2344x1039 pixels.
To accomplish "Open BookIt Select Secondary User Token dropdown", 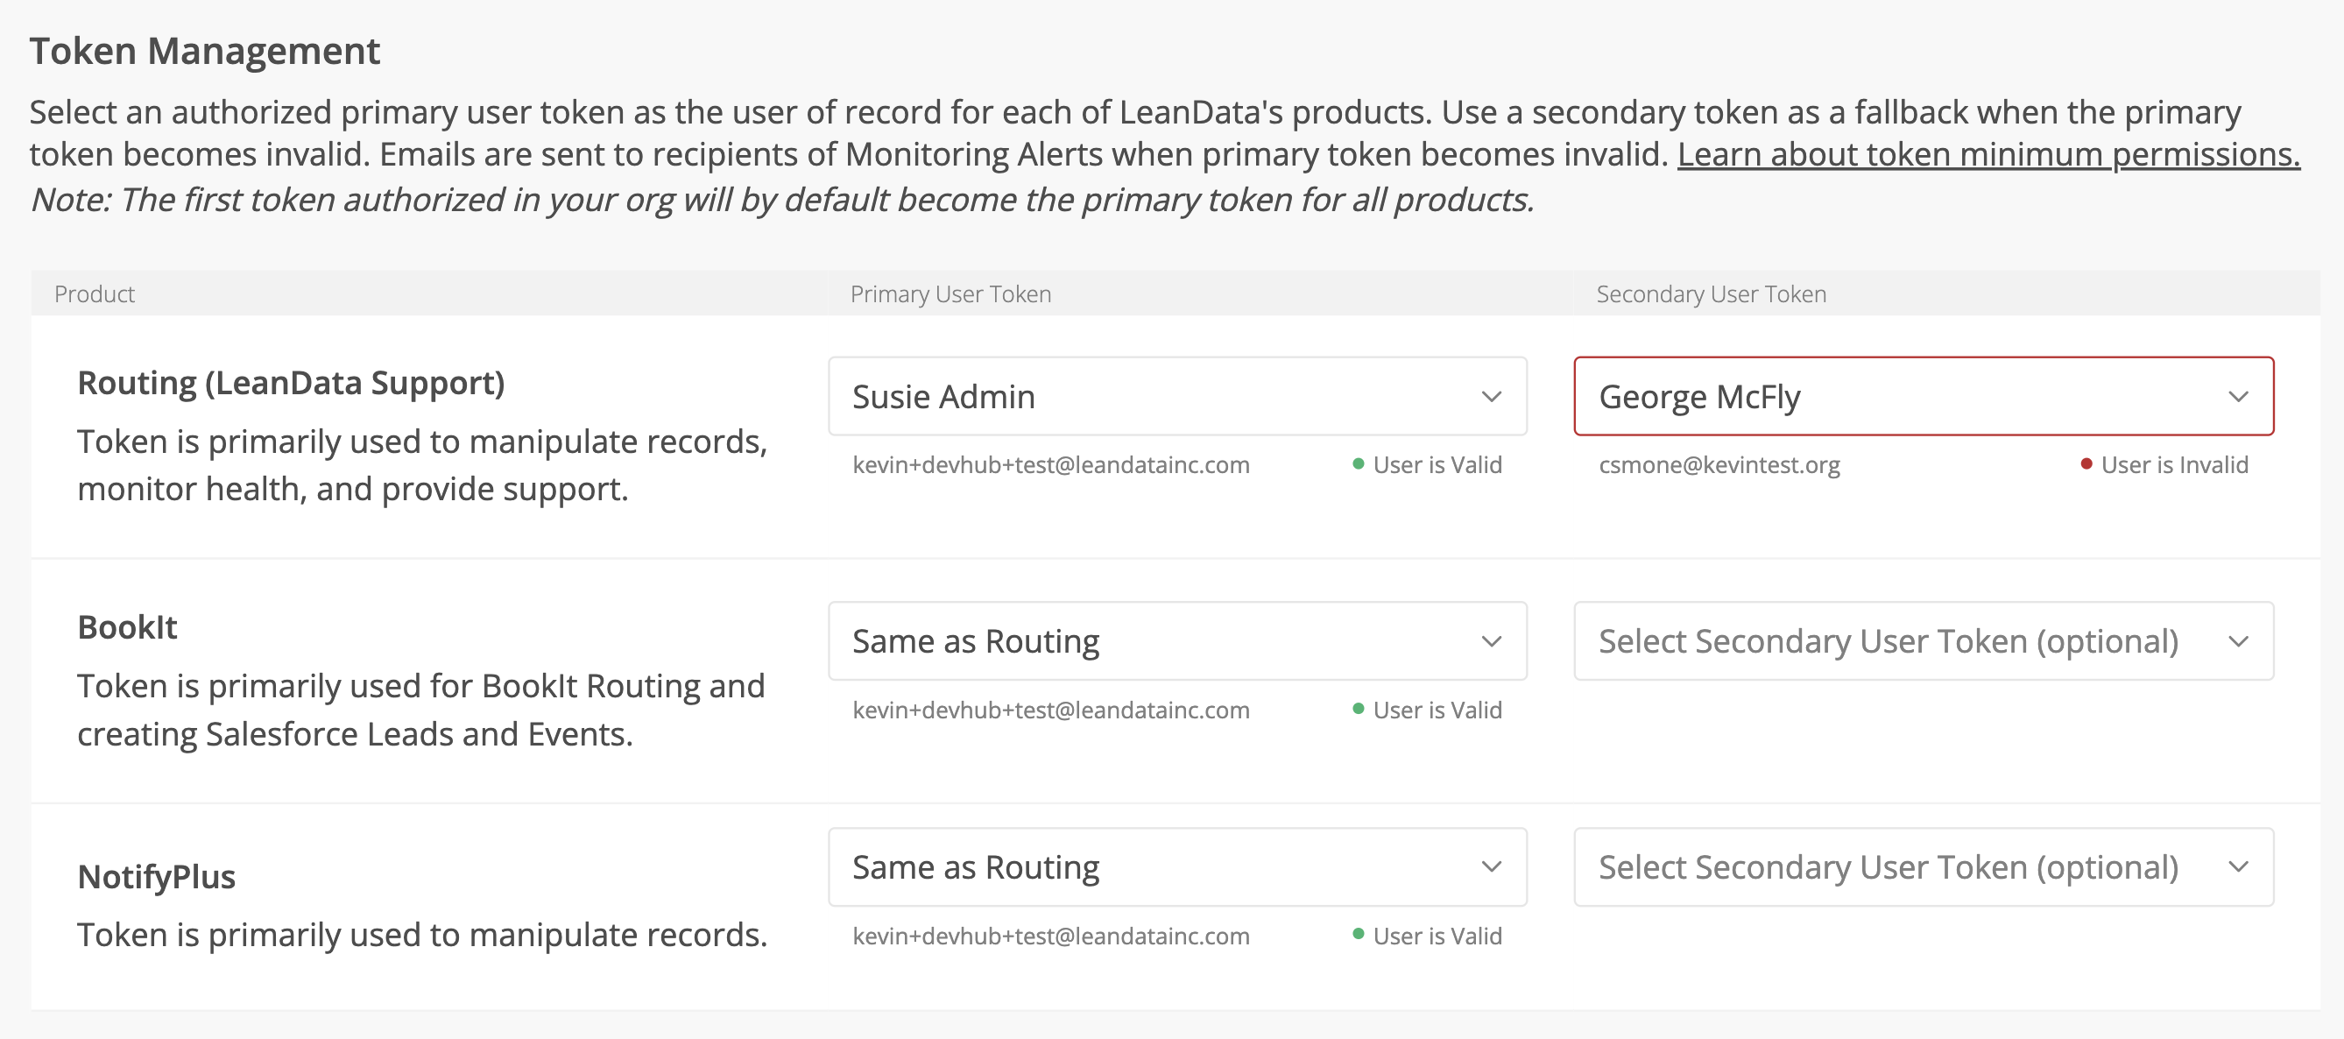I will (1924, 640).
